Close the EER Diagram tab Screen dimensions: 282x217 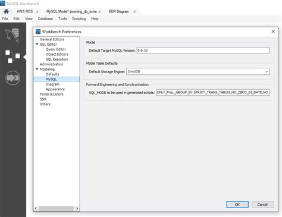(134, 12)
